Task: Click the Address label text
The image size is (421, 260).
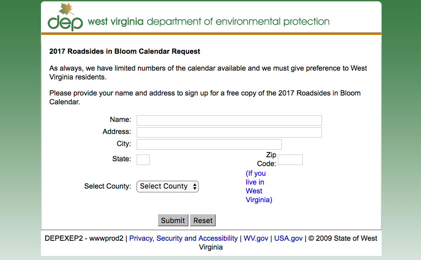Action: (117, 132)
